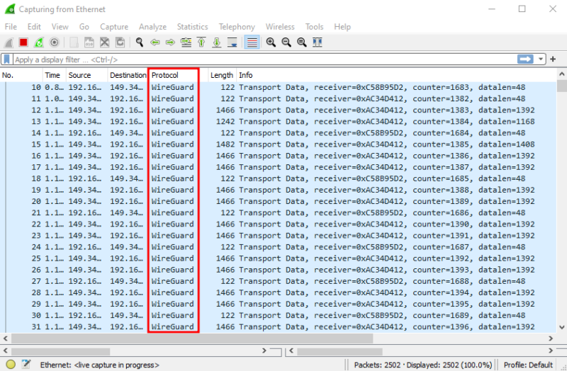
Task: Restart the current live capture
Action: tap(39, 42)
